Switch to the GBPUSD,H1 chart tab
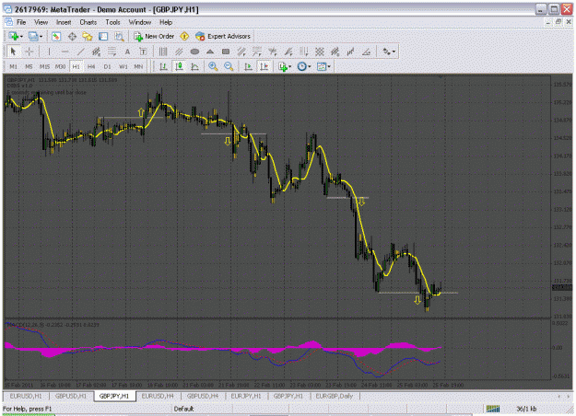Image resolution: width=576 pixels, height=416 pixels. pyautogui.click(x=71, y=396)
